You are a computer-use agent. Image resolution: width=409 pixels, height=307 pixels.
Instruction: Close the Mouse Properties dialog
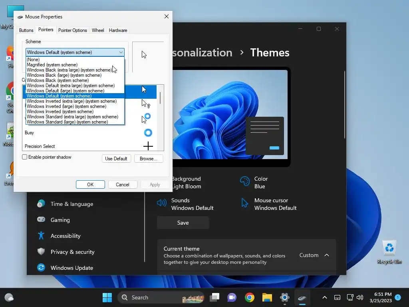[167, 16]
